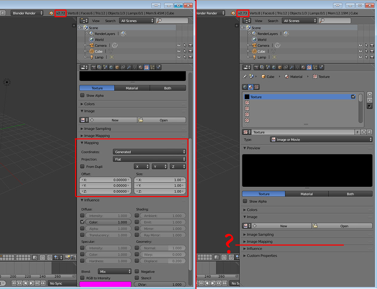377x289 pixels.
Task: Open Modifiers wrench tab in left window
Action: [129, 68]
